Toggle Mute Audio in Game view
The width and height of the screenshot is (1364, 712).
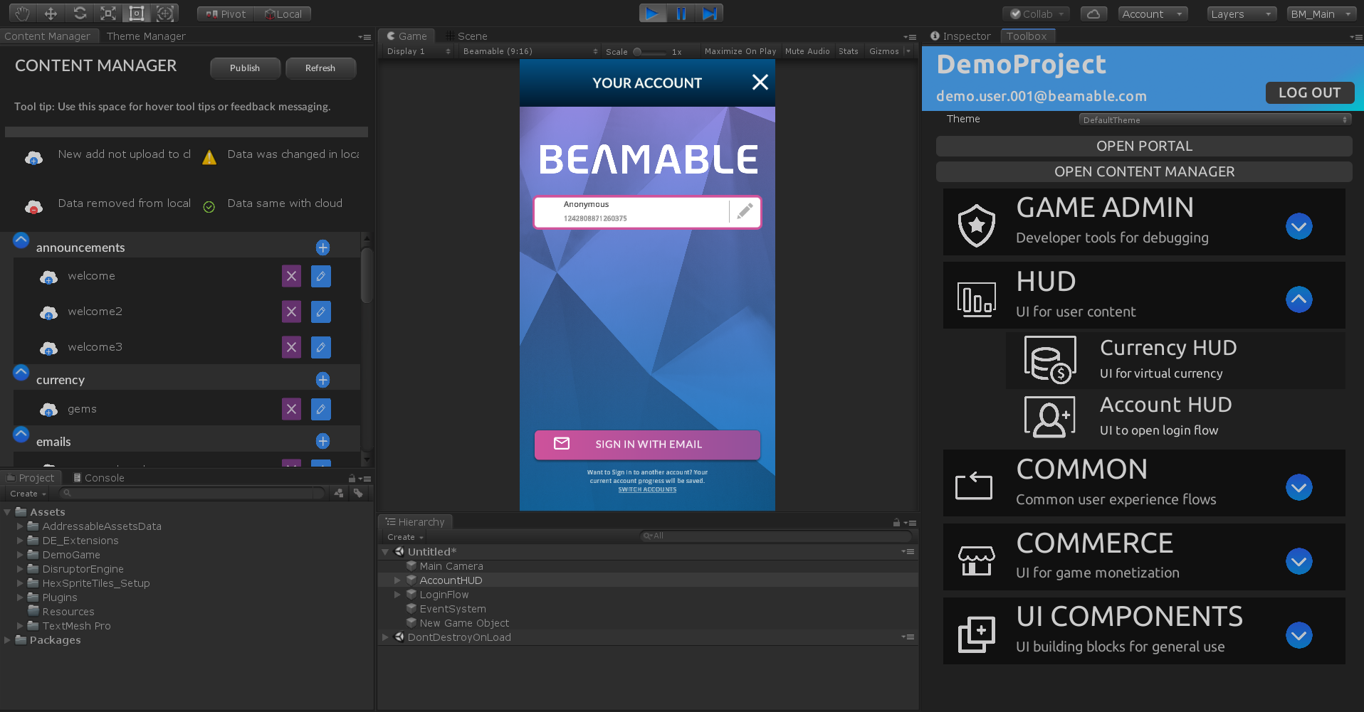807,51
